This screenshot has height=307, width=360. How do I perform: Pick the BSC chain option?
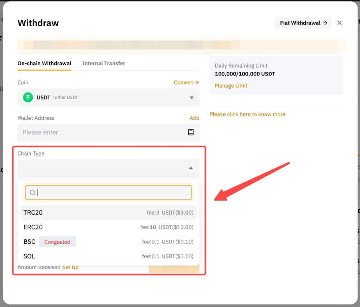[x=29, y=242]
